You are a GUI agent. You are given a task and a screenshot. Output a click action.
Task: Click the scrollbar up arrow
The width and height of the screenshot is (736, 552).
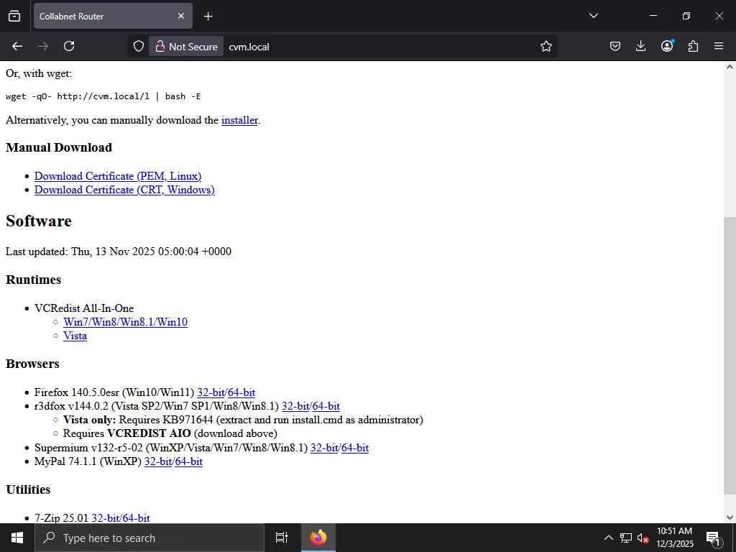click(730, 67)
